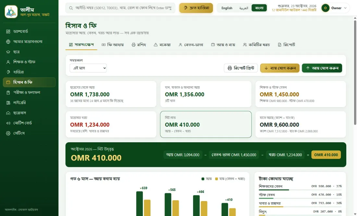Open কমিটির খরচ tab

tap(256, 44)
